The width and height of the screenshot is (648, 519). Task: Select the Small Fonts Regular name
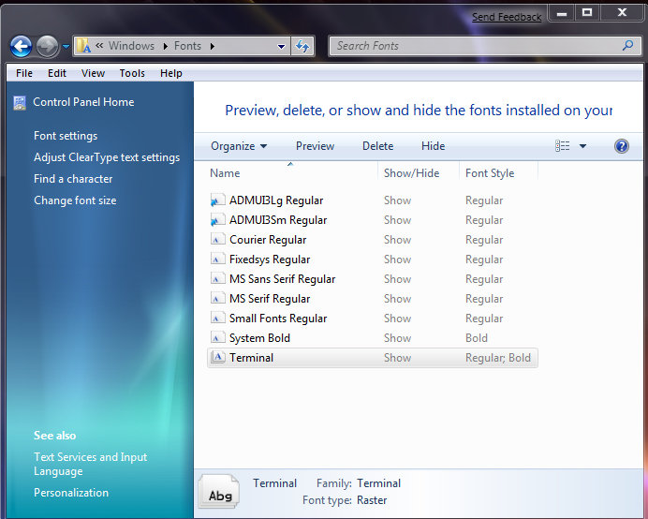pyautogui.click(x=278, y=319)
